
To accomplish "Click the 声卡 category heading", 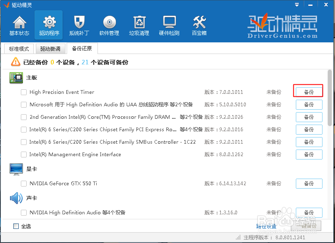I will pos(31,198).
